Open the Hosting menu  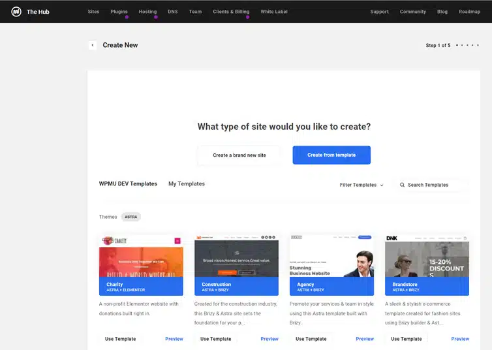[147, 12]
